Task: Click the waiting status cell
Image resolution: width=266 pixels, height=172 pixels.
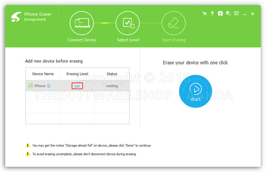Action: coord(112,86)
